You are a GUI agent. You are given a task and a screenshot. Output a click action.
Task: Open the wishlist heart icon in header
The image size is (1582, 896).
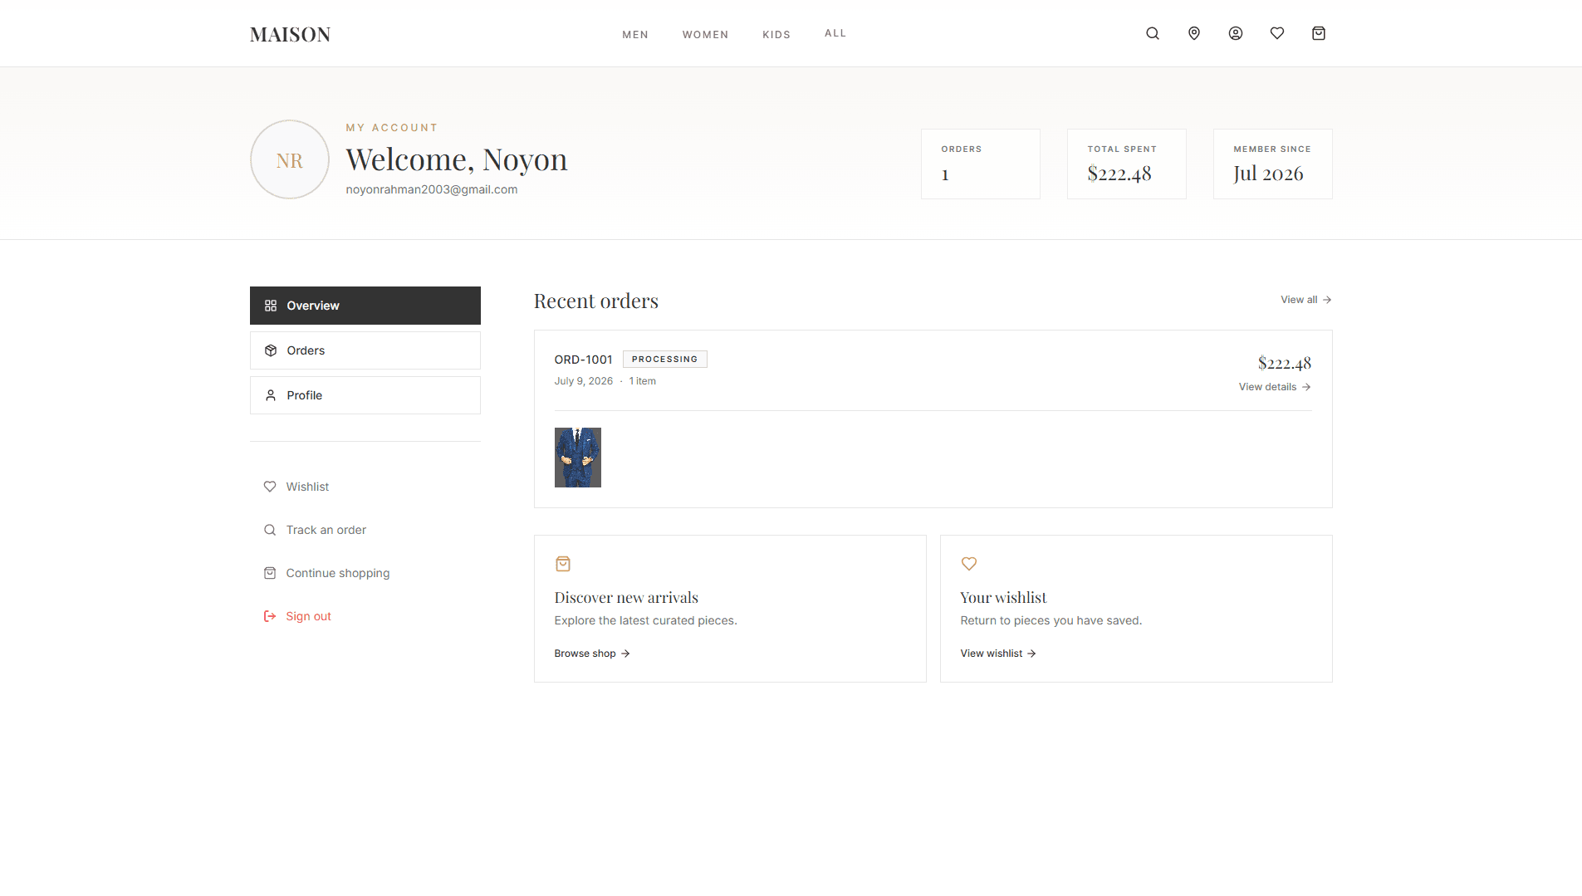click(x=1277, y=33)
